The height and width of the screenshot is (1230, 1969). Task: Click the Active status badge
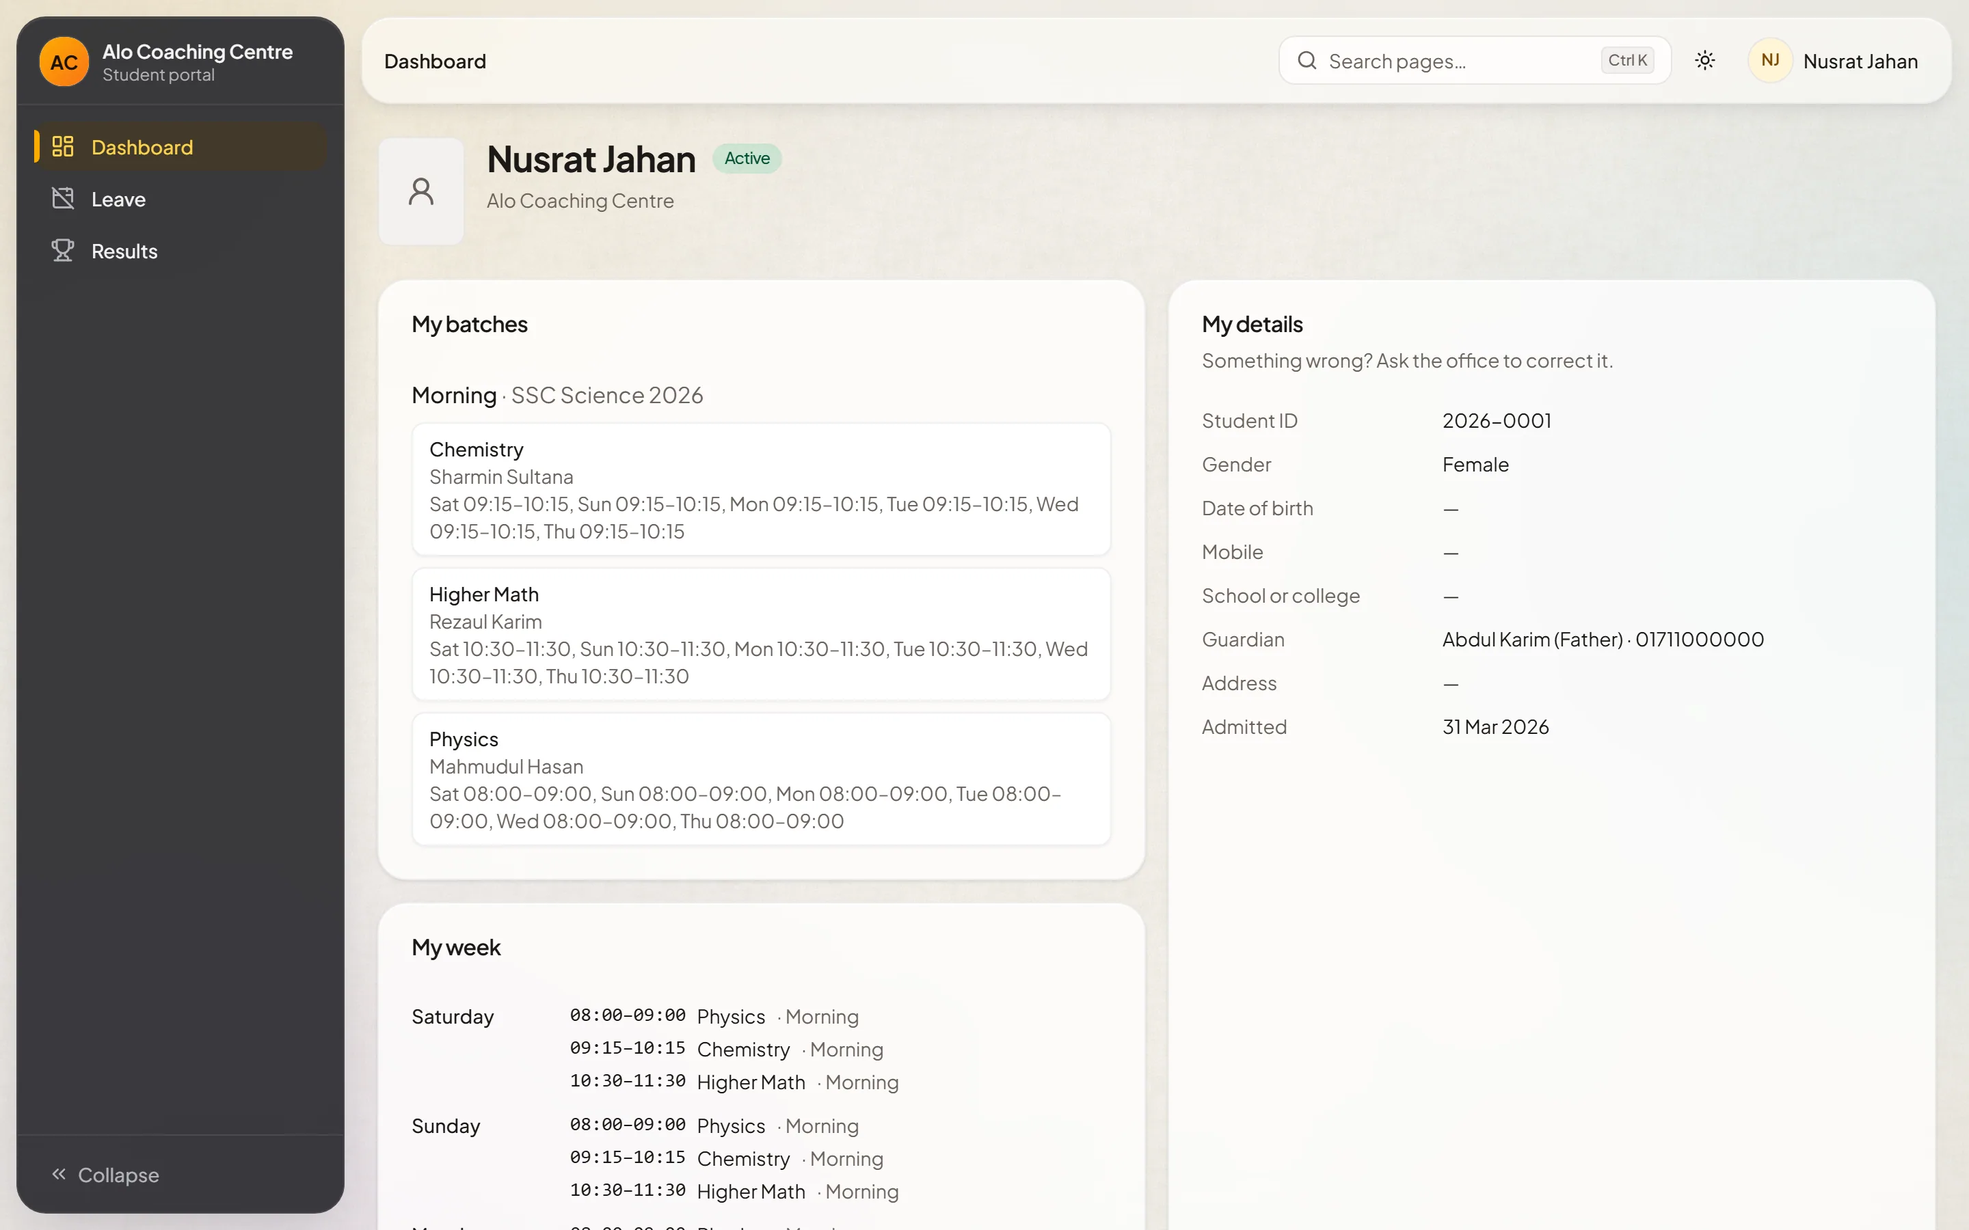click(747, 158)
